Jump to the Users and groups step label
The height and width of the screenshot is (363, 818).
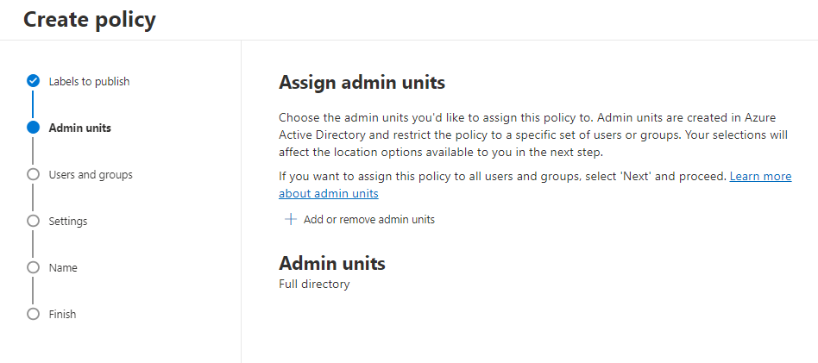[91, 174]
